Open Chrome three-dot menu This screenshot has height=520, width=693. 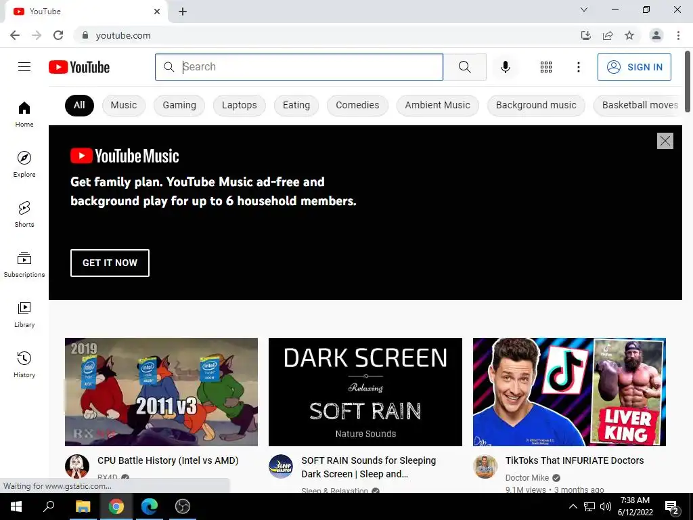pos(678,35)
